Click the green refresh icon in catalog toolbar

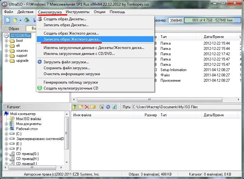tap(115, 107)
